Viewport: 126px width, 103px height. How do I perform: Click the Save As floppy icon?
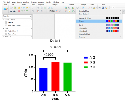[14, 11]
